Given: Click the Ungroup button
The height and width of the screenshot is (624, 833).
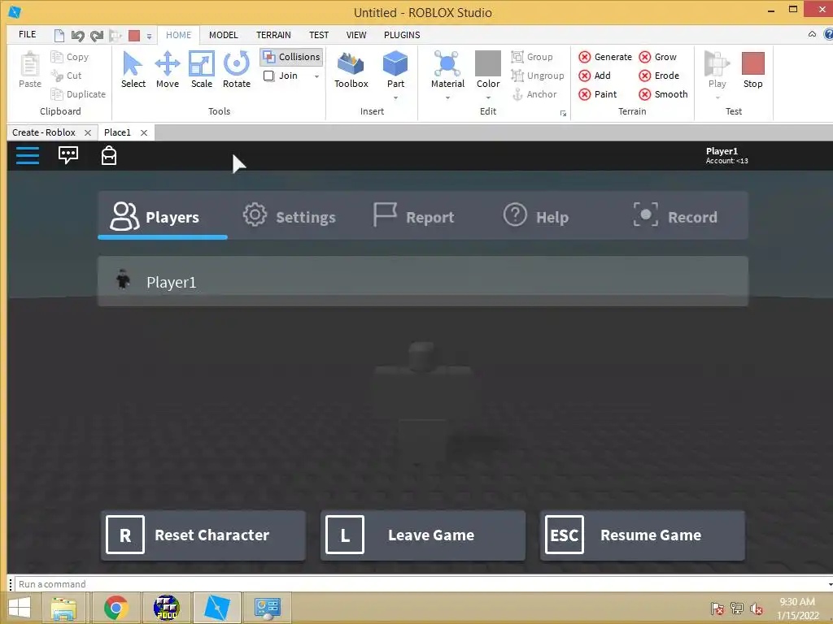Looking at the screenshot, I should coord(537,76).
